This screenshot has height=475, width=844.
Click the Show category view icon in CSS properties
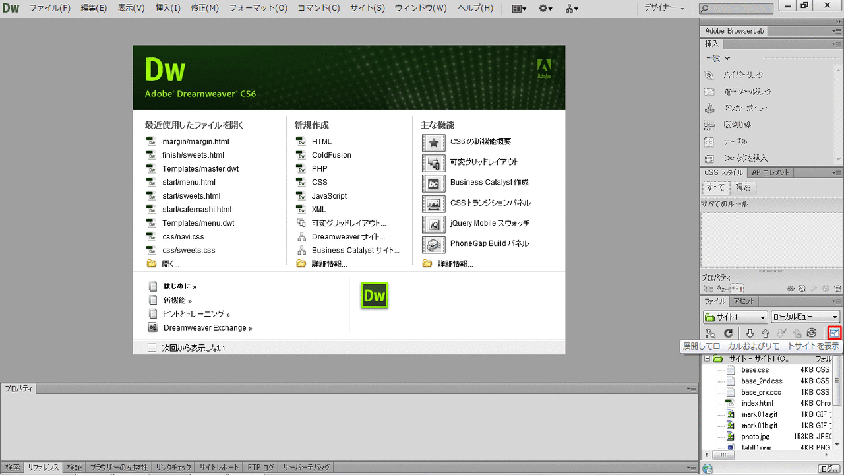(708, 288)
